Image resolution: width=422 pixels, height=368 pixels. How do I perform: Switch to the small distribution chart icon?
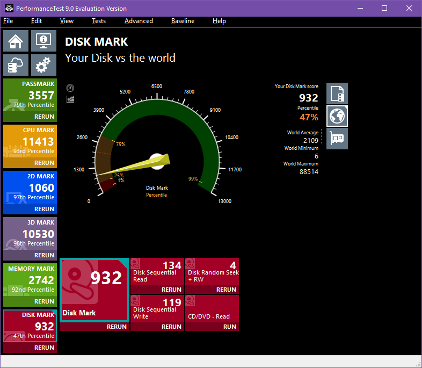[x=70, y=99]
